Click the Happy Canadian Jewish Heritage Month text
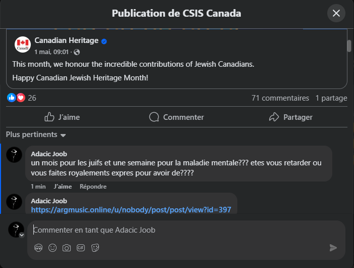Viewport: 354px width, 268px height. tap(80, 78)
